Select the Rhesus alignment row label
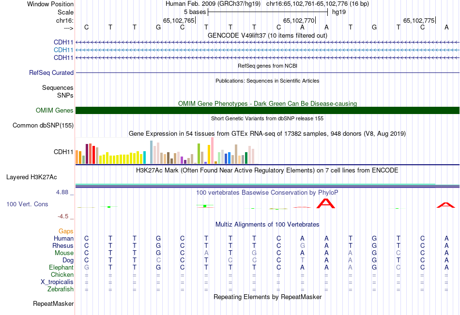The height and width of the screenshot is (315, 460). click(63, 245)
